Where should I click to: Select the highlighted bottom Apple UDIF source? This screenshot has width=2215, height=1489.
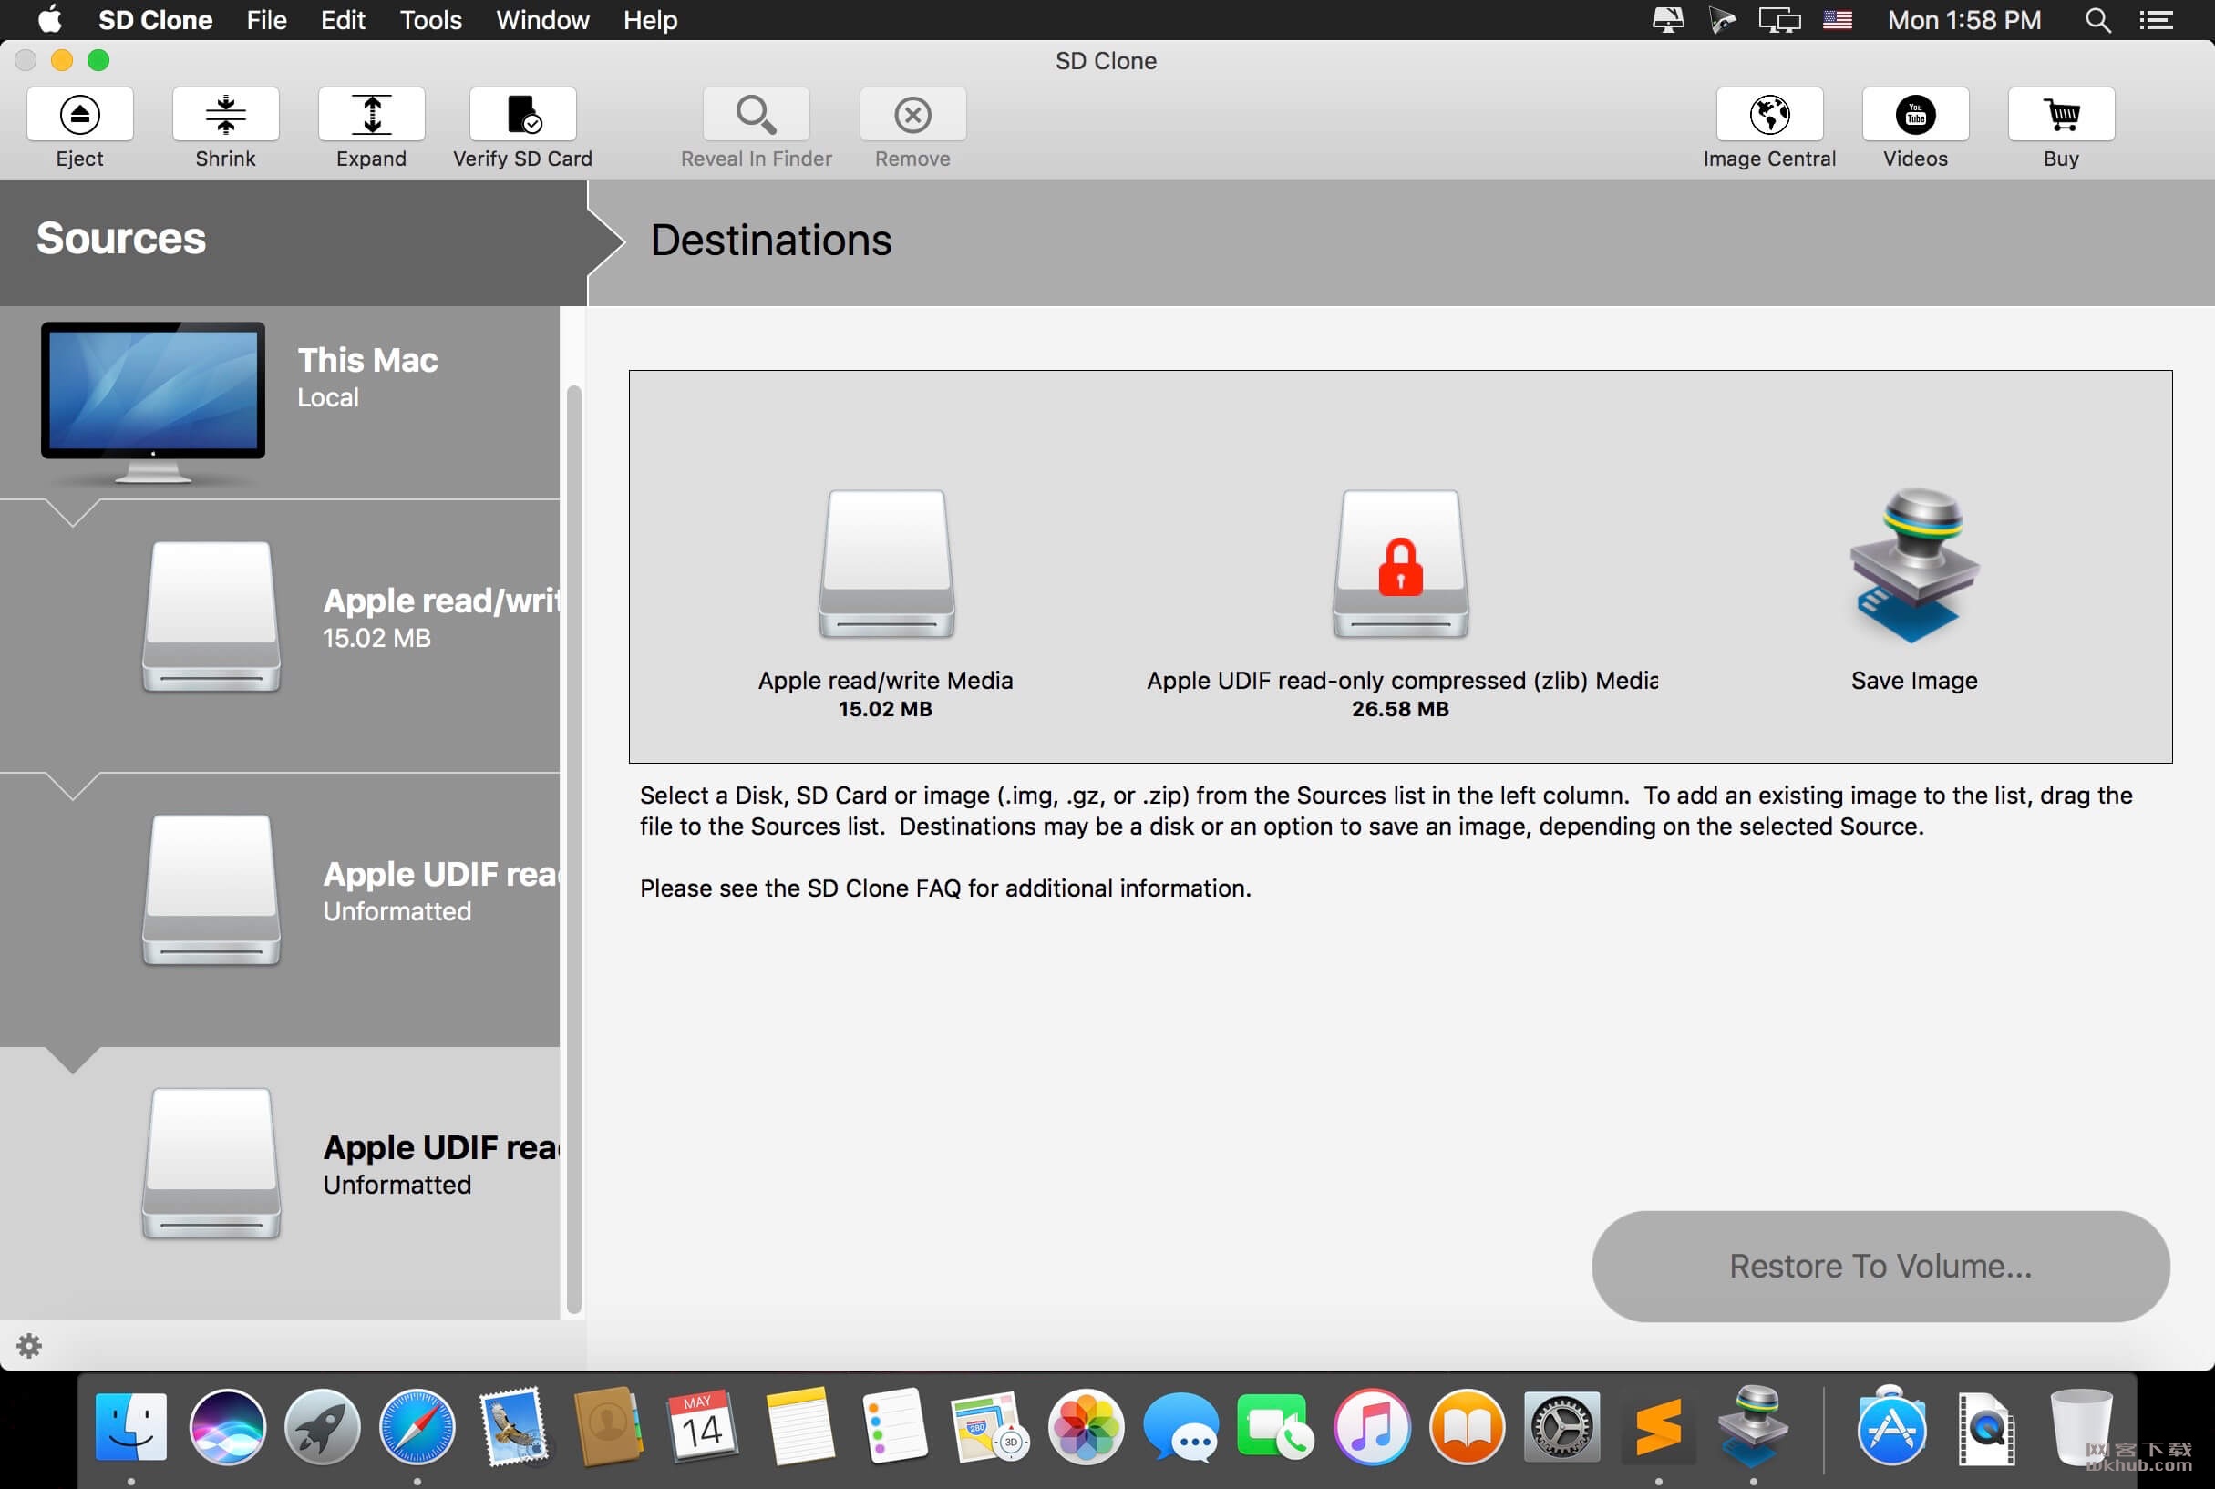pyautogui.click(x=280, y=1183)
